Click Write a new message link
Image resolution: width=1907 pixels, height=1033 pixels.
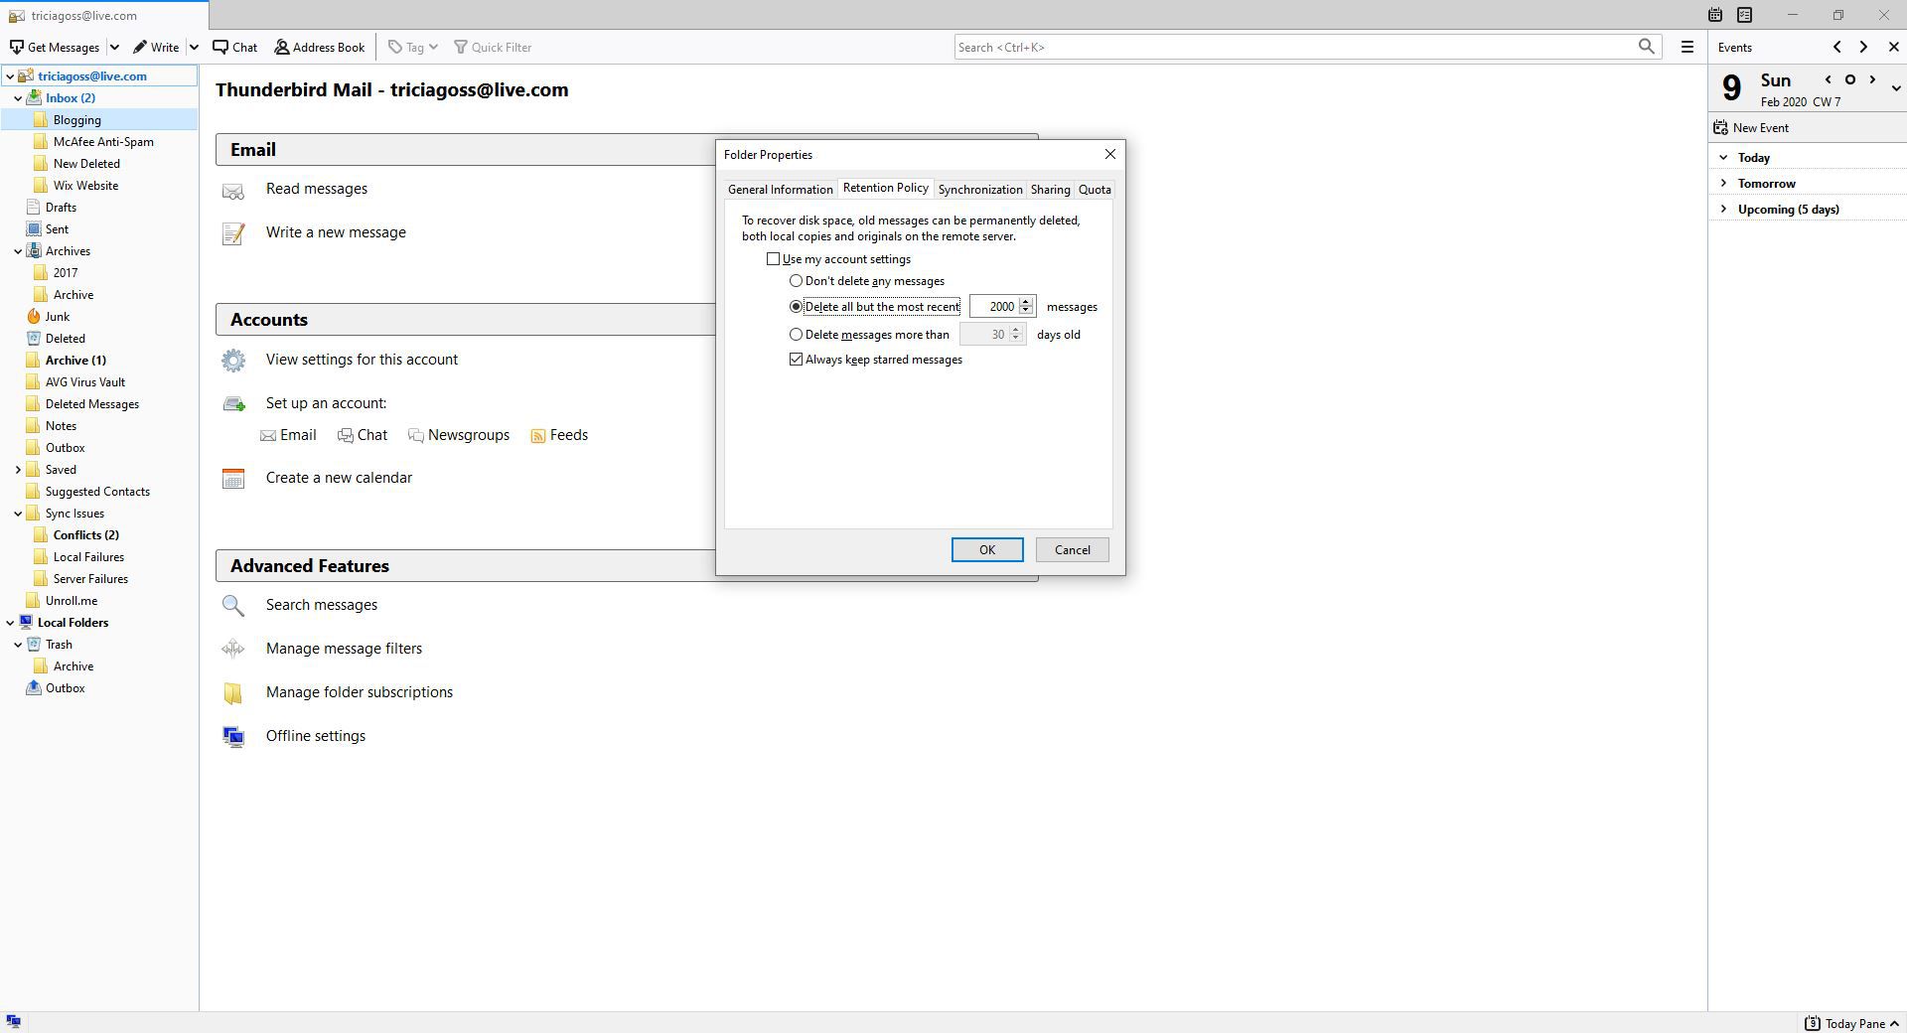pyautogui.click(x=336, y=232)
